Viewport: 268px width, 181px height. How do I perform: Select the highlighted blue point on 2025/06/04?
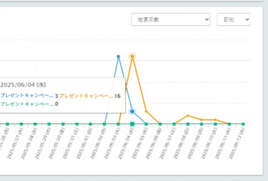tap(132, 111)
